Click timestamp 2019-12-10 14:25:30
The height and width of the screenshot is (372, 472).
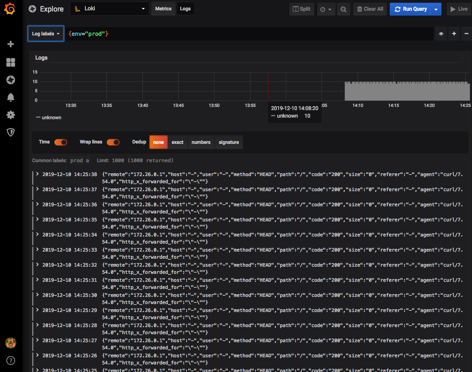point(69,295)
